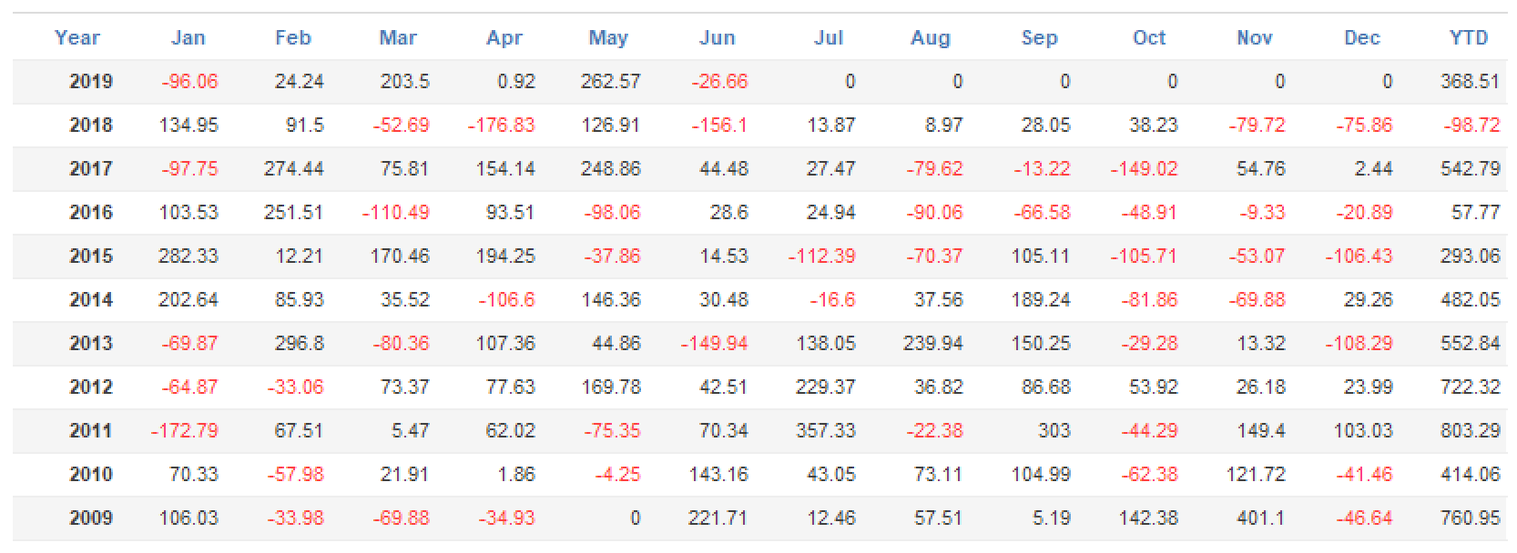Select the 2009 year row label
The width and height of the screenshot is (1517, 553).
tap(91, 518)
